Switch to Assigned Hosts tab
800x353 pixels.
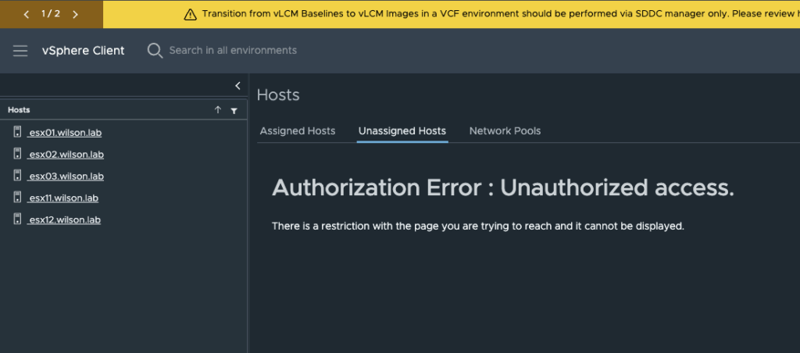(298, 131)
